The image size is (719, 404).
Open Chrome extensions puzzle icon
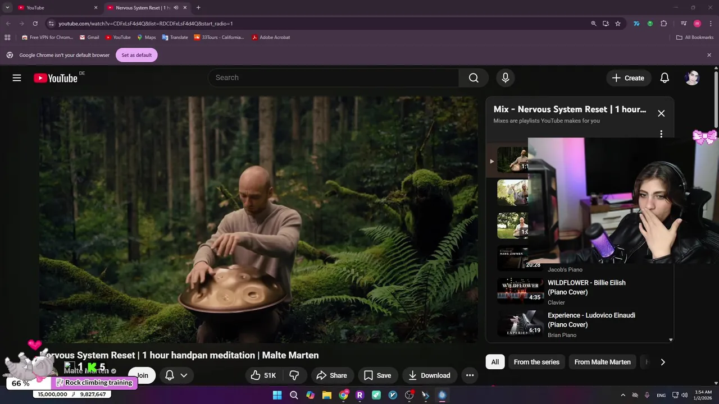pyautogui.click(x=664, y=24)
